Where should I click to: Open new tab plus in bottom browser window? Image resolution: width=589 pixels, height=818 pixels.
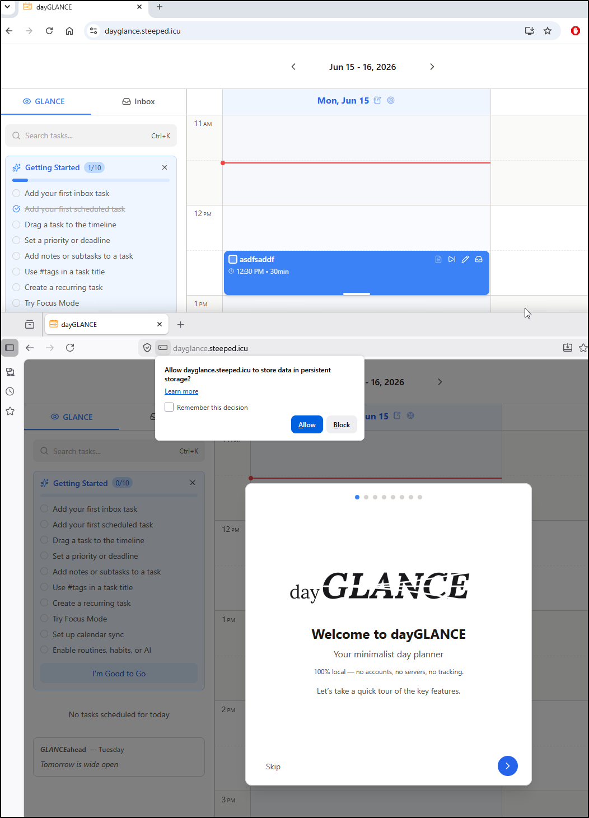click(180, 324)
